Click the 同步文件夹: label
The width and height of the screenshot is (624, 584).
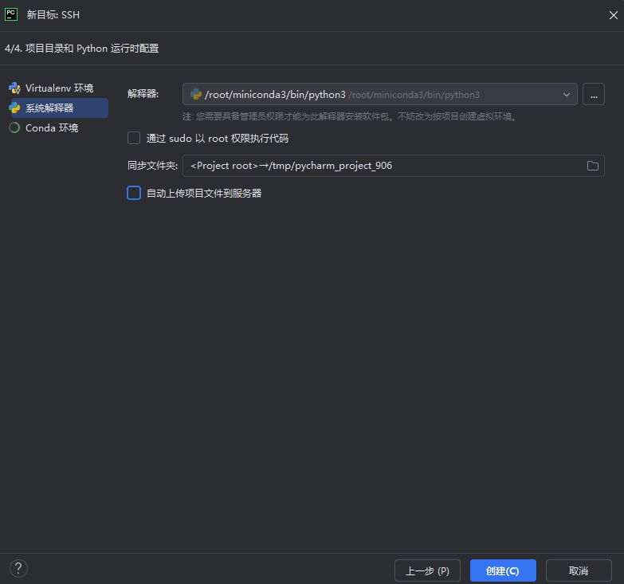152,166
